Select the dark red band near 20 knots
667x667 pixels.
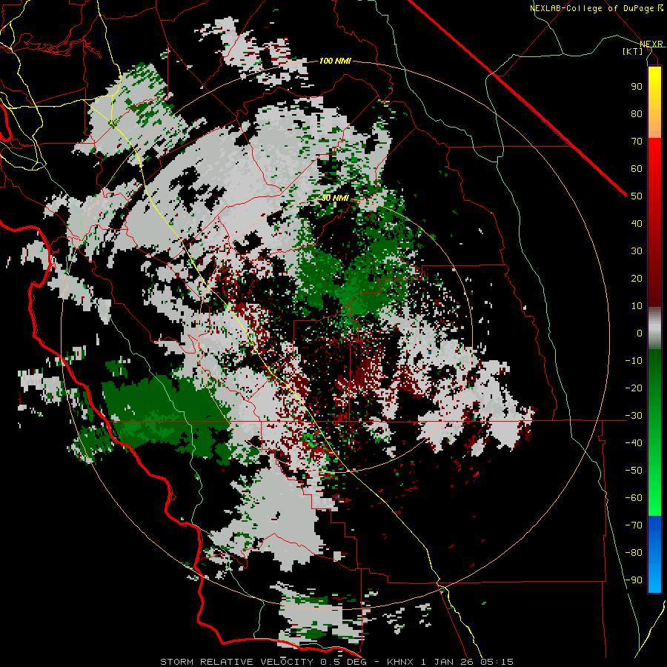(654, 278)
